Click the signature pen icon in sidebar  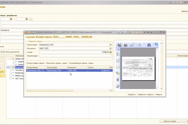118,86
